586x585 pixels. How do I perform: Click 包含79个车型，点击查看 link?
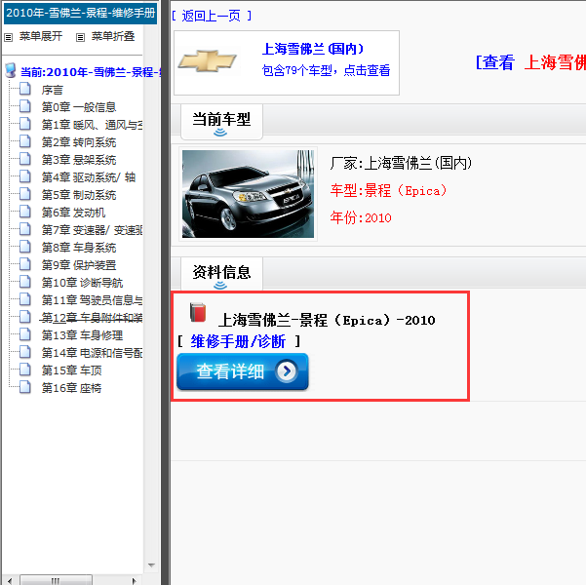coord(327,70)
